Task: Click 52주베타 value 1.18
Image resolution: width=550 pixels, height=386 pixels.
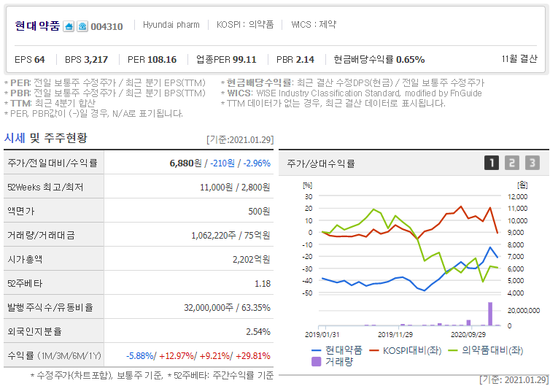Action: pos(263,284)
